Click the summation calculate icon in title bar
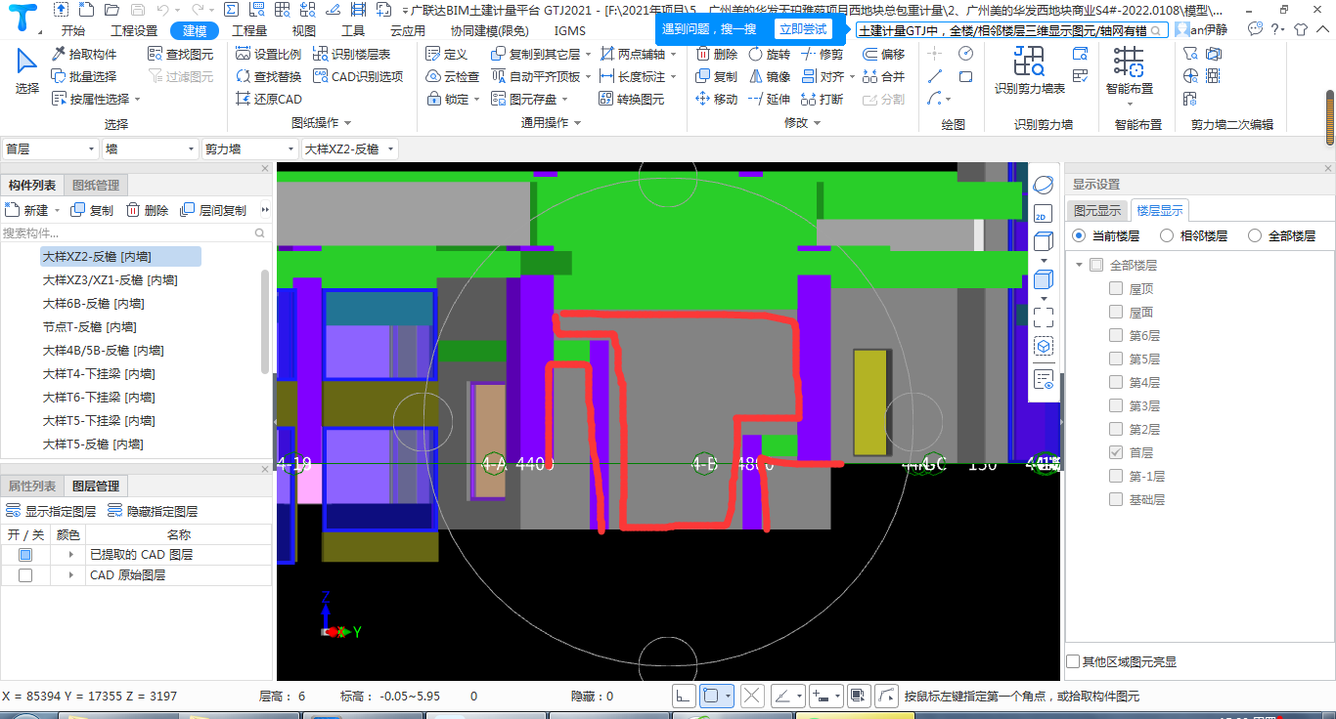 231,10
